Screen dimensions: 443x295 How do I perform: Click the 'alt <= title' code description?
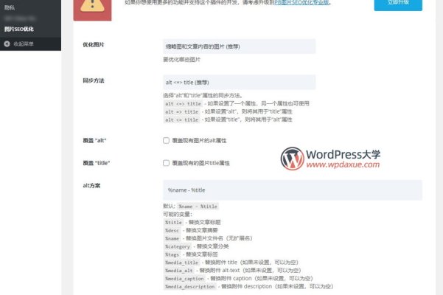(181, 119)
